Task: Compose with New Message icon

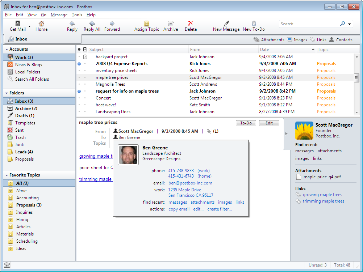Action: 226,23
